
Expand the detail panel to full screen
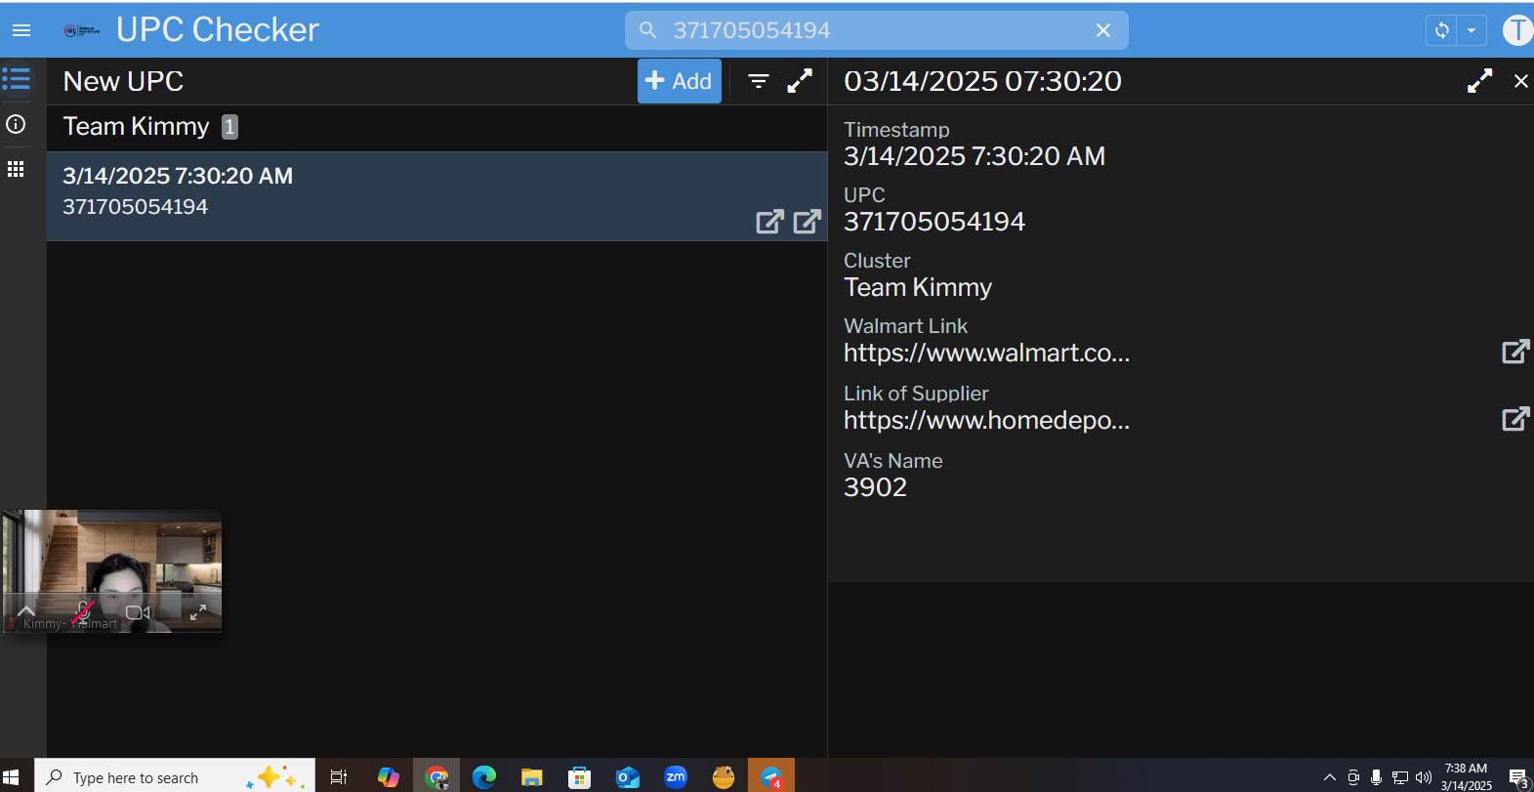coord(1480,81)
